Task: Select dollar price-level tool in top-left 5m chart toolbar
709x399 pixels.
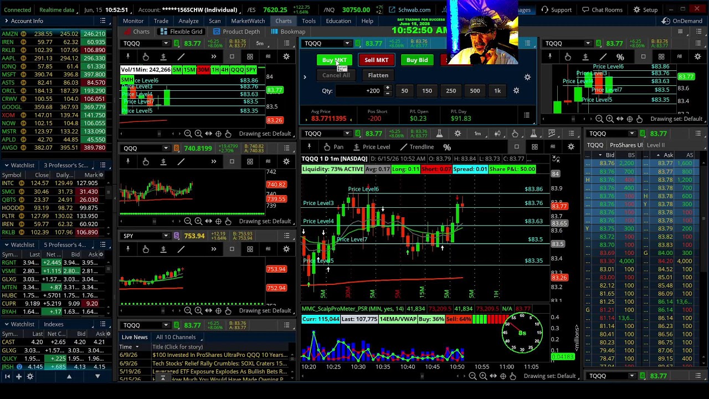Action: click(163, 57)
